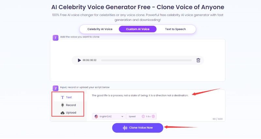Pick the Upload cloud option
Image resolution: width=261 pixels, height=139 pixels.
point(62,113)
